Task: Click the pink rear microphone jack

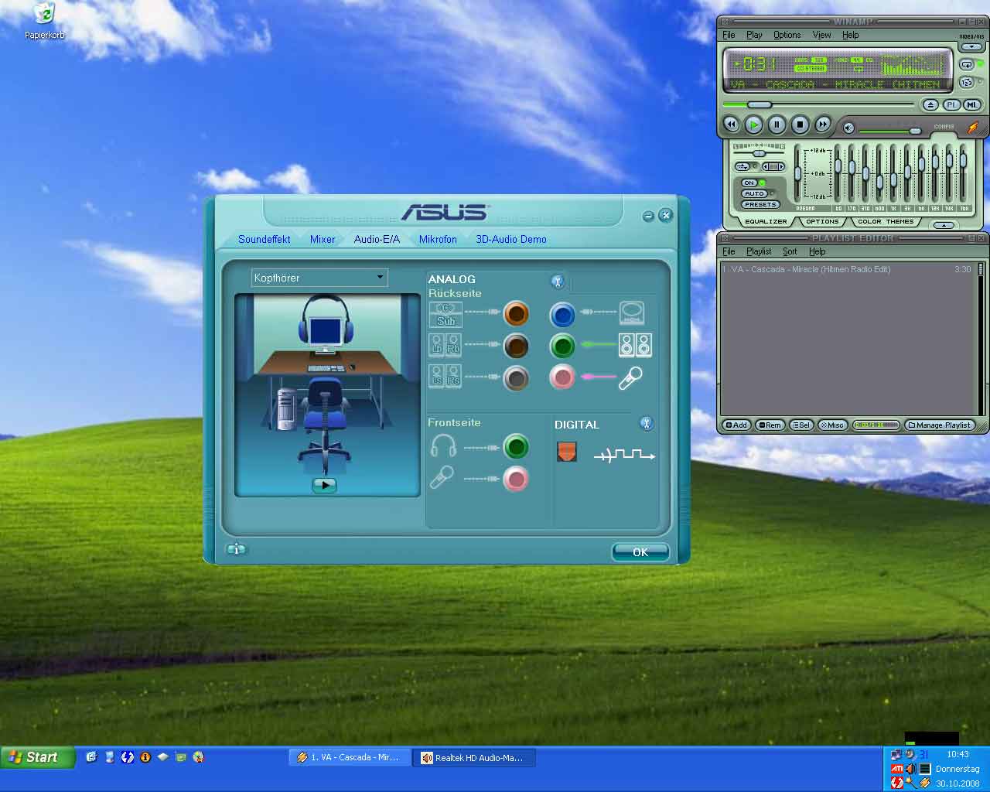Action: tap(562, 377)
